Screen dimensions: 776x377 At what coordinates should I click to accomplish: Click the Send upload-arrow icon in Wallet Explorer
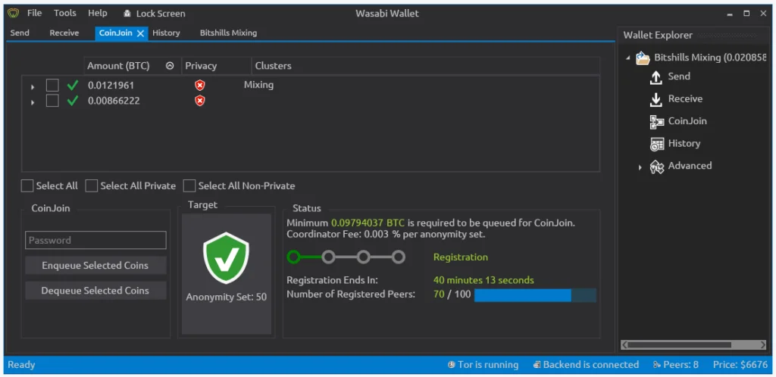click(x=656, y=77)
